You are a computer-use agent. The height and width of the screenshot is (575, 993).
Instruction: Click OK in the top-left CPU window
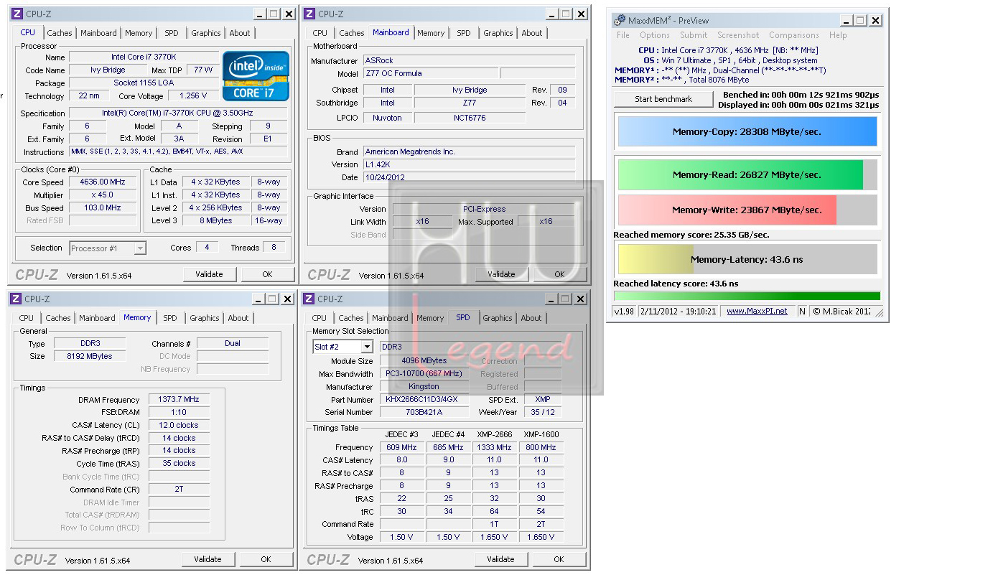tap(267, 274)
